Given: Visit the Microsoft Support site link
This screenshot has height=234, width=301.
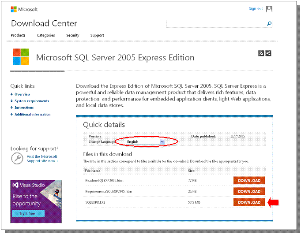Looking at the screenshot, I should 42,159.
